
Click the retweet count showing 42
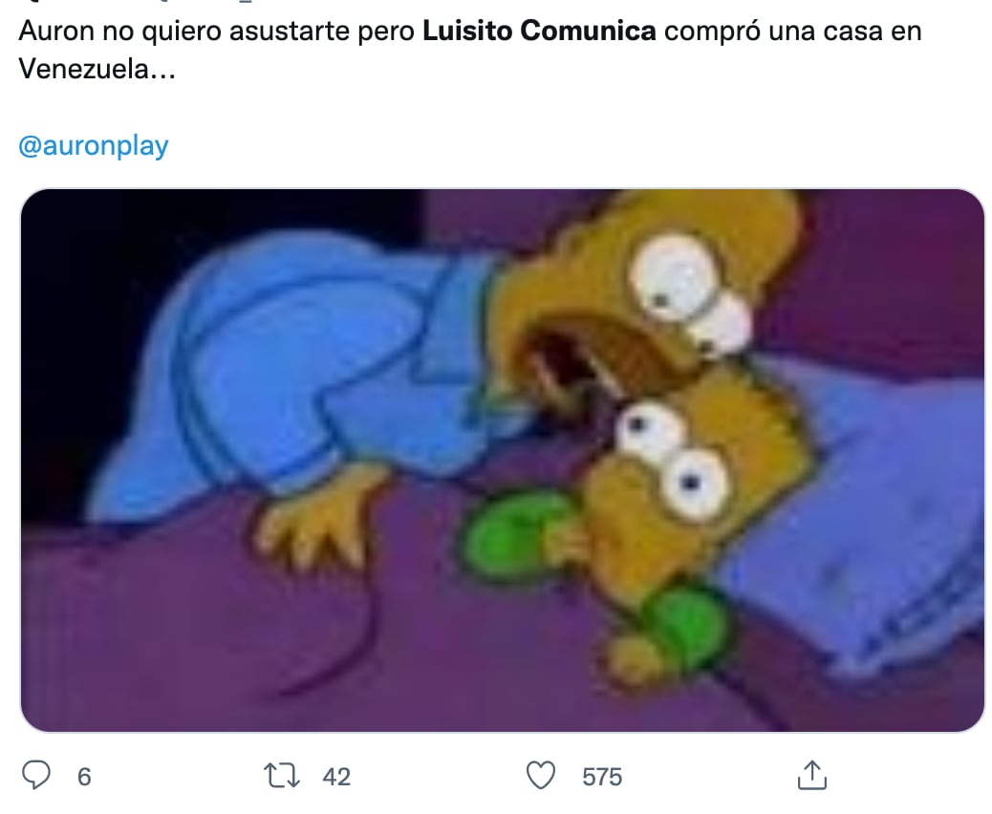pos(336,777)
